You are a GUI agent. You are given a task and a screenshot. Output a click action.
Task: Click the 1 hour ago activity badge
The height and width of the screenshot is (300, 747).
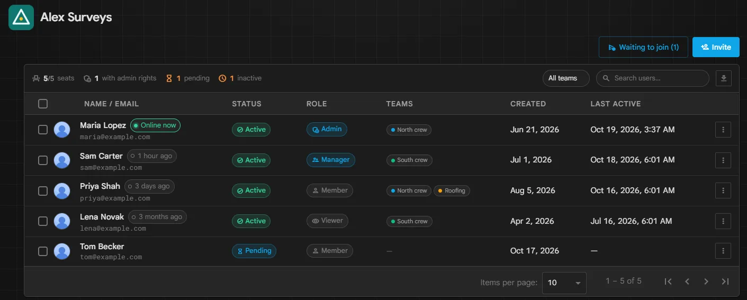152,156
